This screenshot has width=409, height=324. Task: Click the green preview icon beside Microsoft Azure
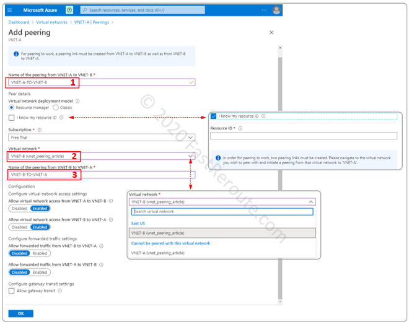[x=69, y=10]
